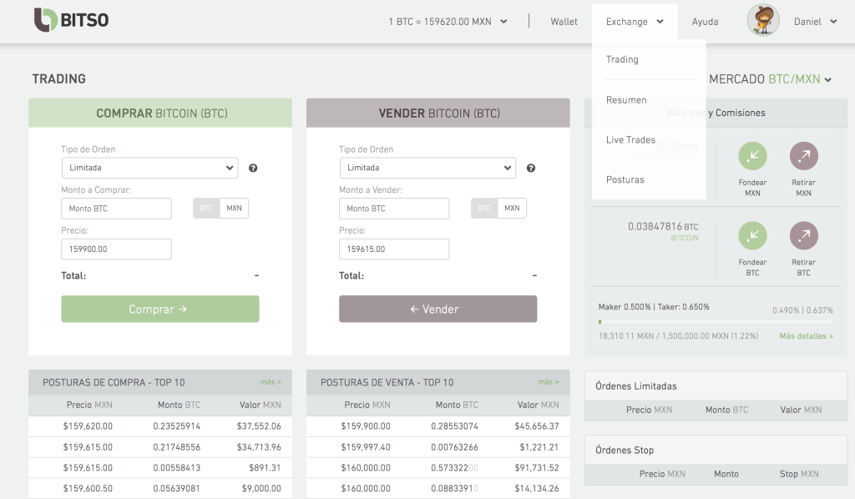Image resolution: width=855 pixels, height=499 pixels.
Task: Click the Fondear MXN round icon
Action: (x=752, y=156)
